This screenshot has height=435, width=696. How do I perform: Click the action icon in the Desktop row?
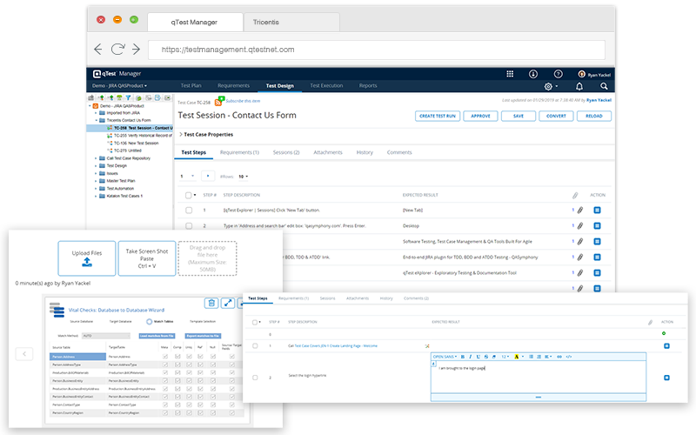(597, 226)
